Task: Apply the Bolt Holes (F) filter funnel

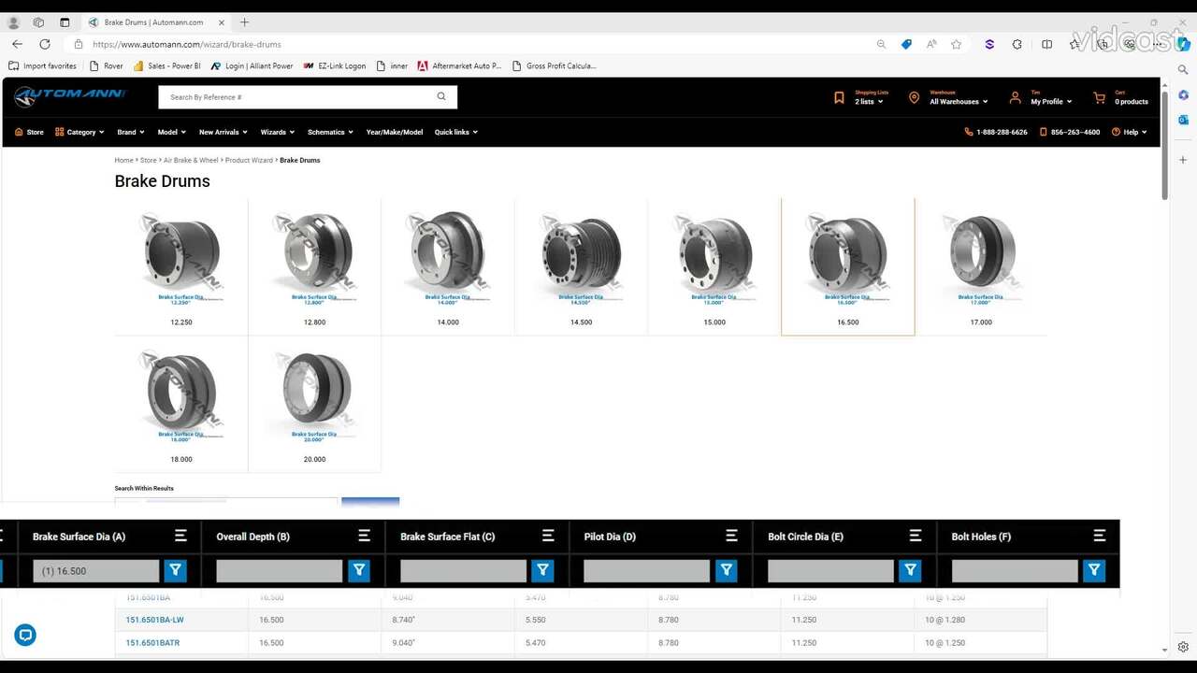Action: [1093, 570]
